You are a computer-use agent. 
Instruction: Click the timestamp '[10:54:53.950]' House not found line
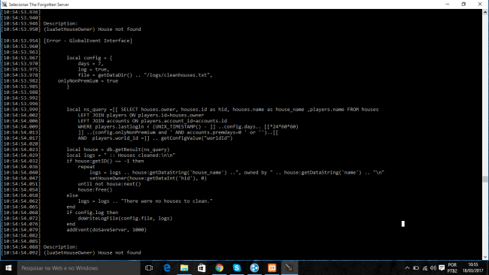(x=71, y=29)
